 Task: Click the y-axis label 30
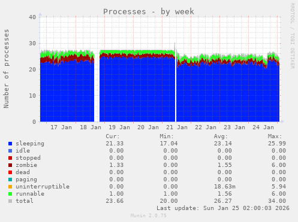(x=32, y=43)
